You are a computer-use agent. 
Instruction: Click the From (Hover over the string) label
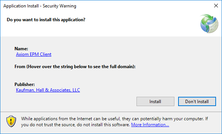(75, 67)
